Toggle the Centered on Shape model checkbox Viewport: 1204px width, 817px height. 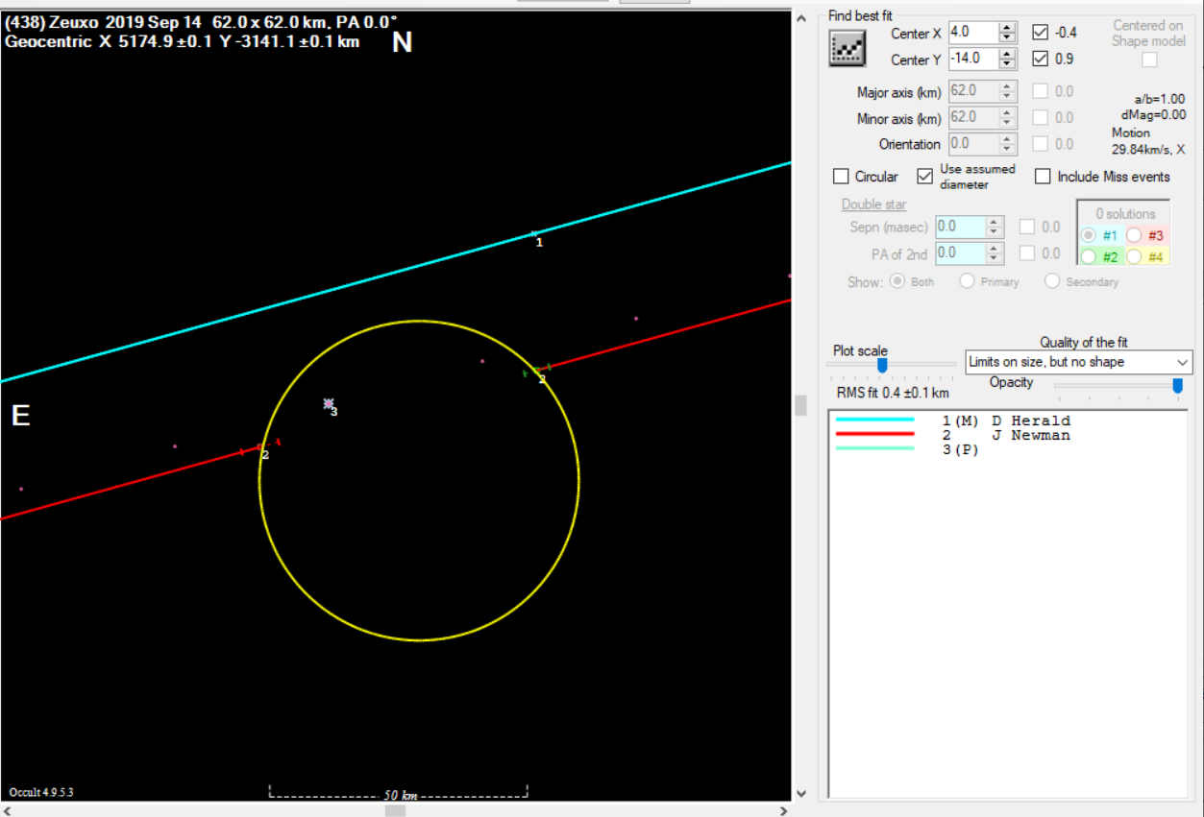[1149, 60]
